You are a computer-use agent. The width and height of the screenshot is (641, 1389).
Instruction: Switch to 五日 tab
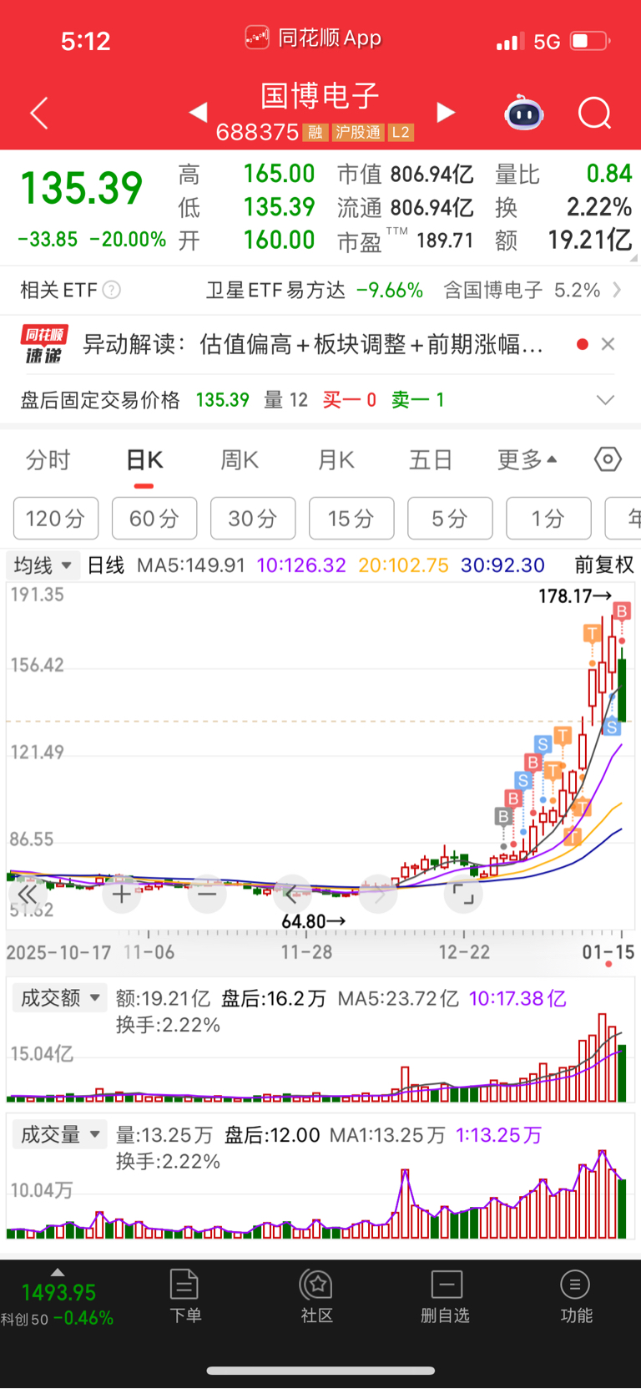431,460
